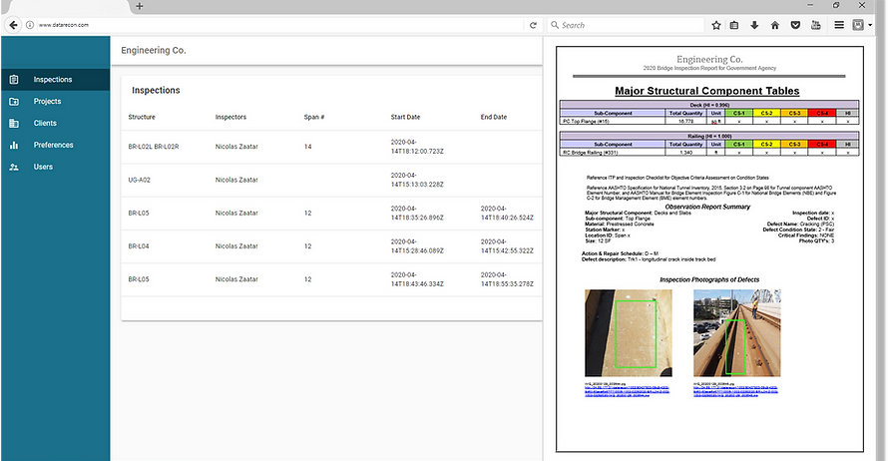888x461 pixels.
Task: Click the red CS-4 cell in Railing table
Action: (x=822, y=145)
